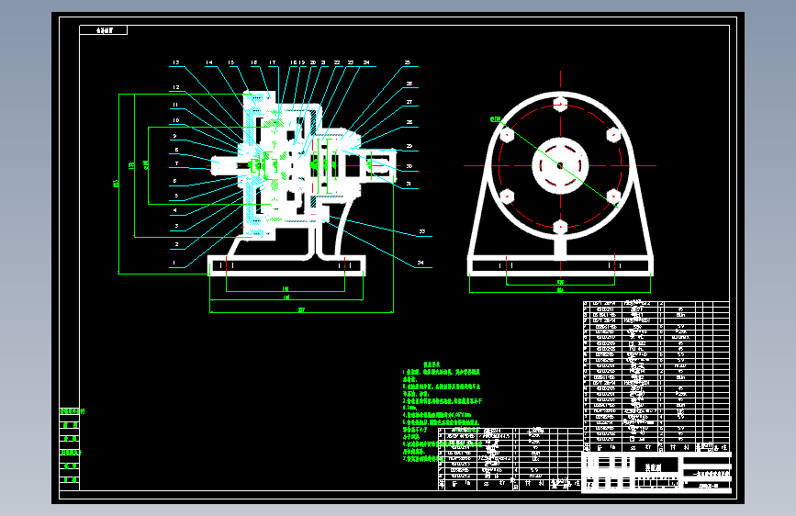Click part callout number 14
Viewport: 796px width, 516px height.
209,62
